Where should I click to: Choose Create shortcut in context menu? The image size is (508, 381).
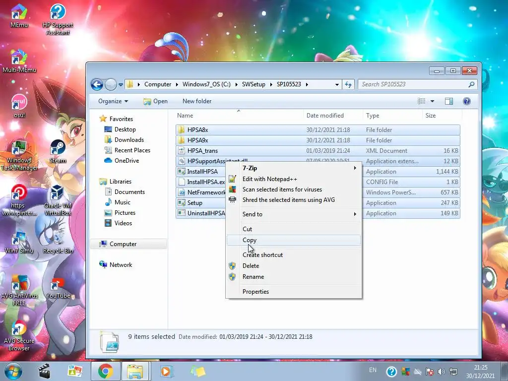pyautogui.click(x=294, y=254)
